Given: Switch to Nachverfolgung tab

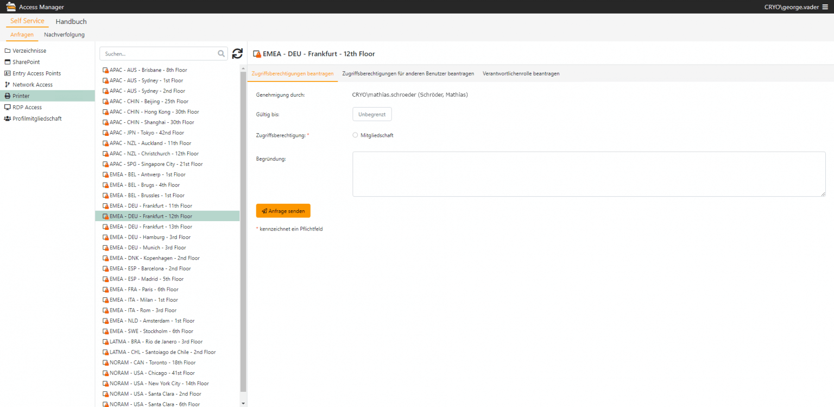Looking at the screenshot, I should pyautogui.click(x=64, y=35).
